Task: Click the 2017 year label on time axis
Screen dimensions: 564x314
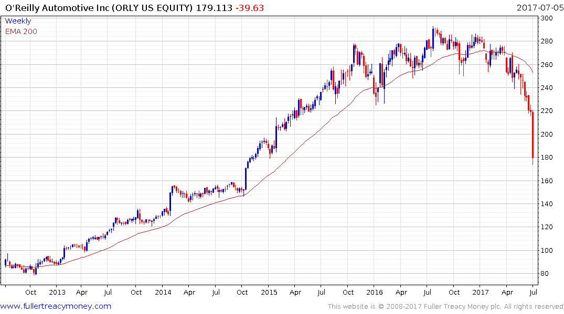Action: pyautogui.click(x=481, y=292)
